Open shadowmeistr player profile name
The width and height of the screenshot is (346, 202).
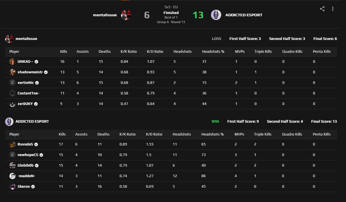pyautogui.click(x=30, y=72)
